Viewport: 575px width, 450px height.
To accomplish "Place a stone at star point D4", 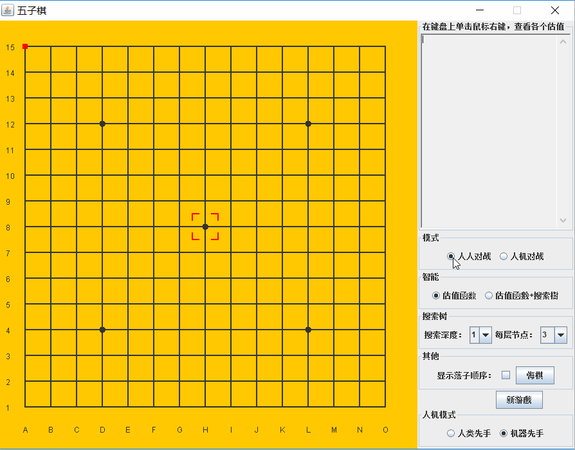I will tap(102, 330).
